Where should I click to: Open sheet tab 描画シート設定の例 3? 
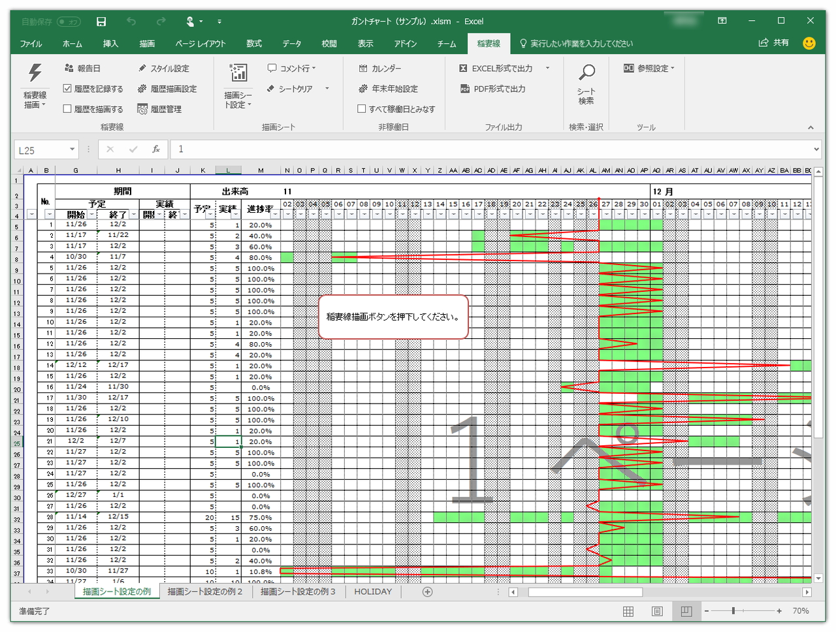point(298,592)
